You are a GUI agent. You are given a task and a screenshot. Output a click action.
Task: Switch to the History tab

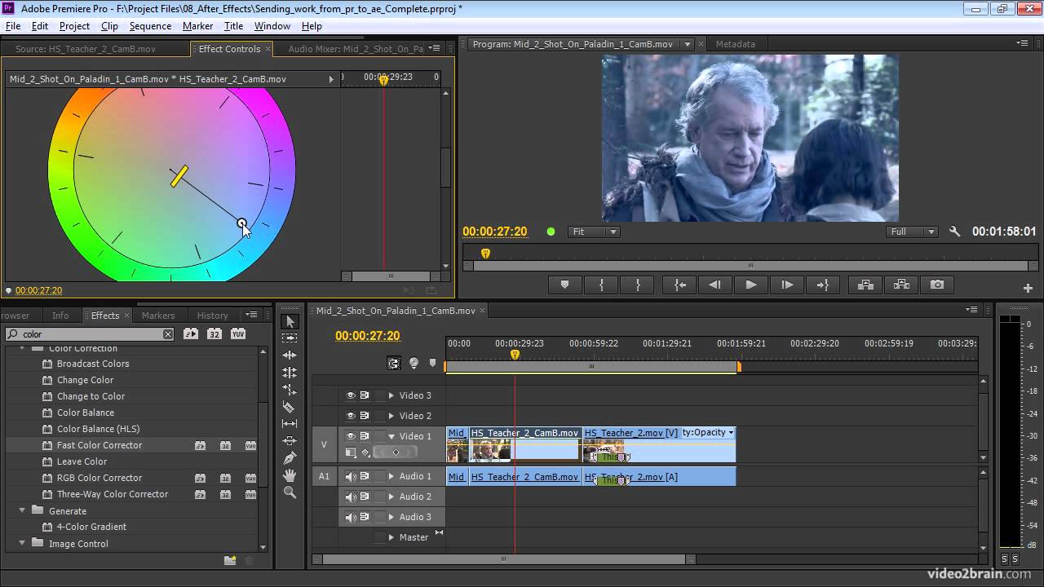(212, 316)
